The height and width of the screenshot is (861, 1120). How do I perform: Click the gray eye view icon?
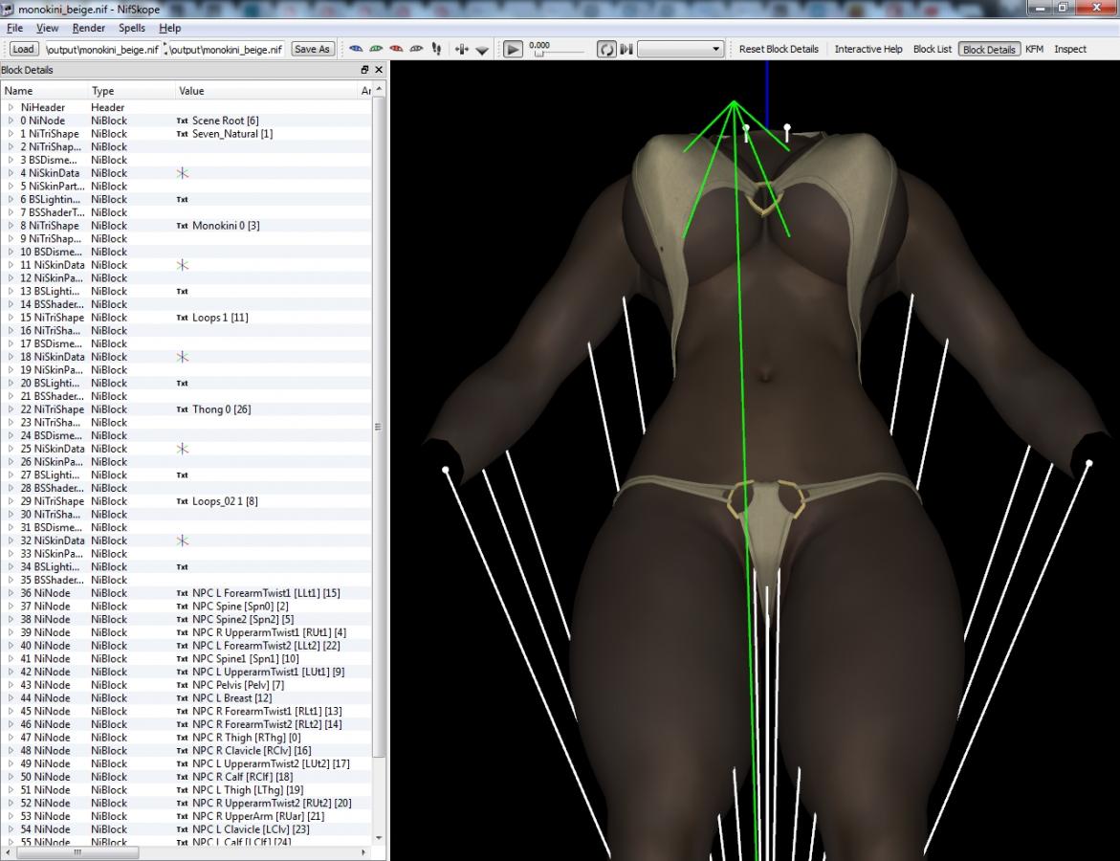[416, 50]
